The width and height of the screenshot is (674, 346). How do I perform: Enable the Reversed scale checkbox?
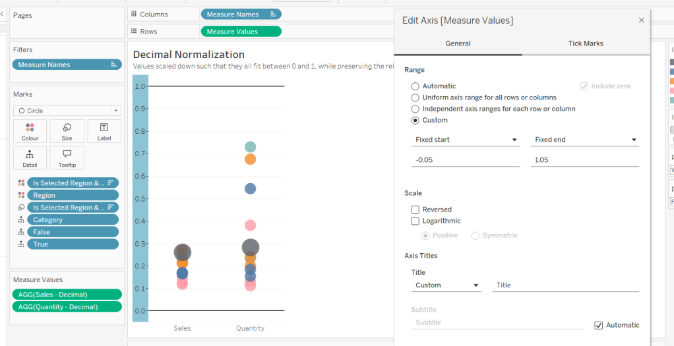coord(415,210)
